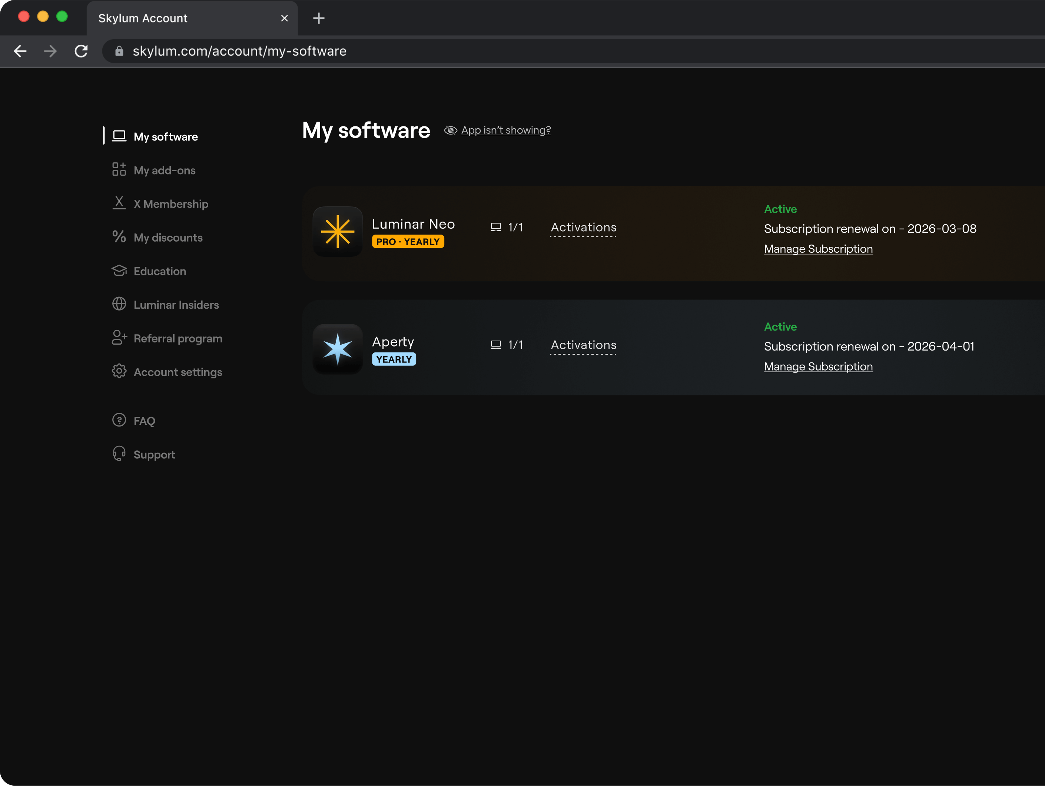Open Account settings
The image size is (1045, 786).
tap(178, 372)
